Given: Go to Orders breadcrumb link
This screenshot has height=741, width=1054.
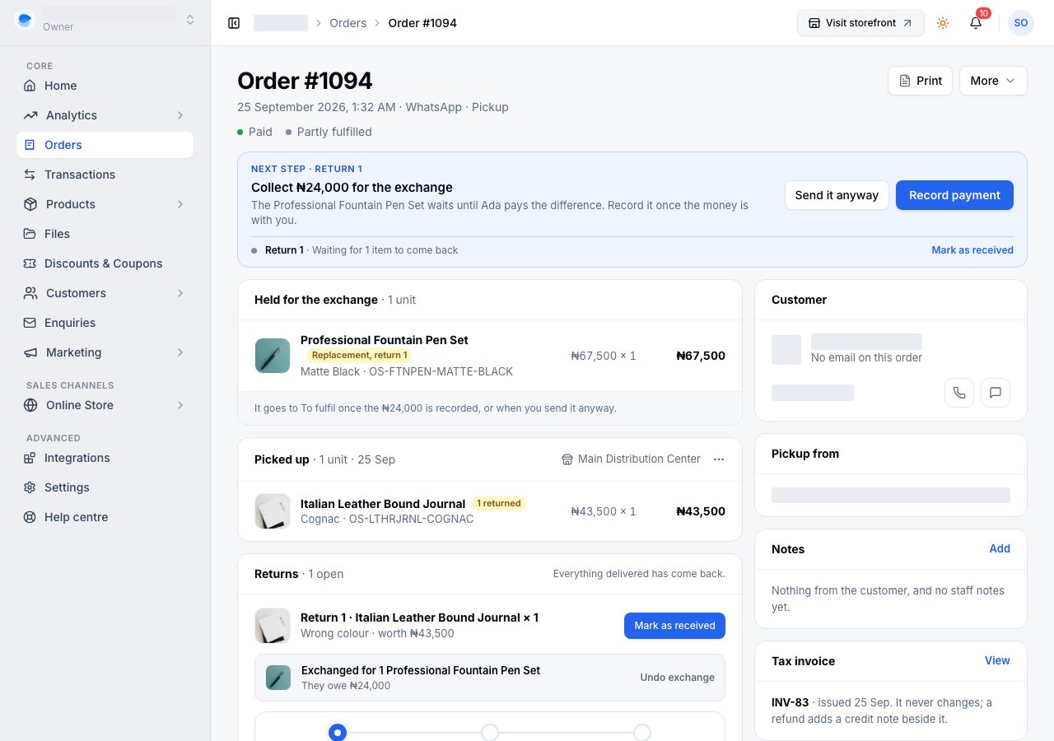Looking at the screenshot, I should tap(347, 23).
